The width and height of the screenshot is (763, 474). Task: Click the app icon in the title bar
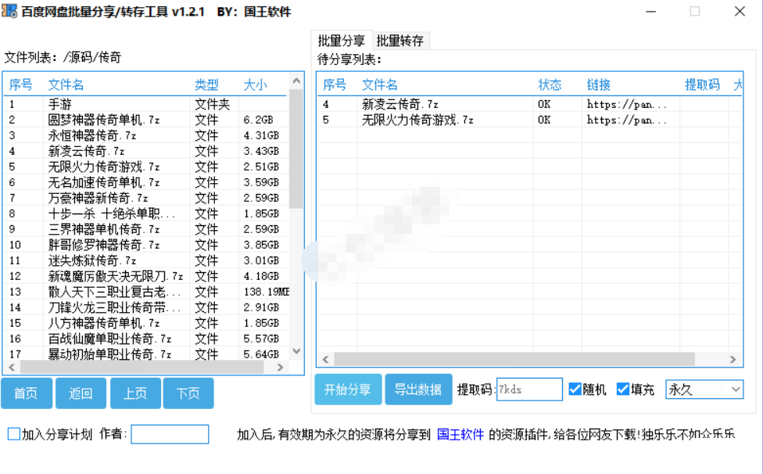click(x=9, y=12)
